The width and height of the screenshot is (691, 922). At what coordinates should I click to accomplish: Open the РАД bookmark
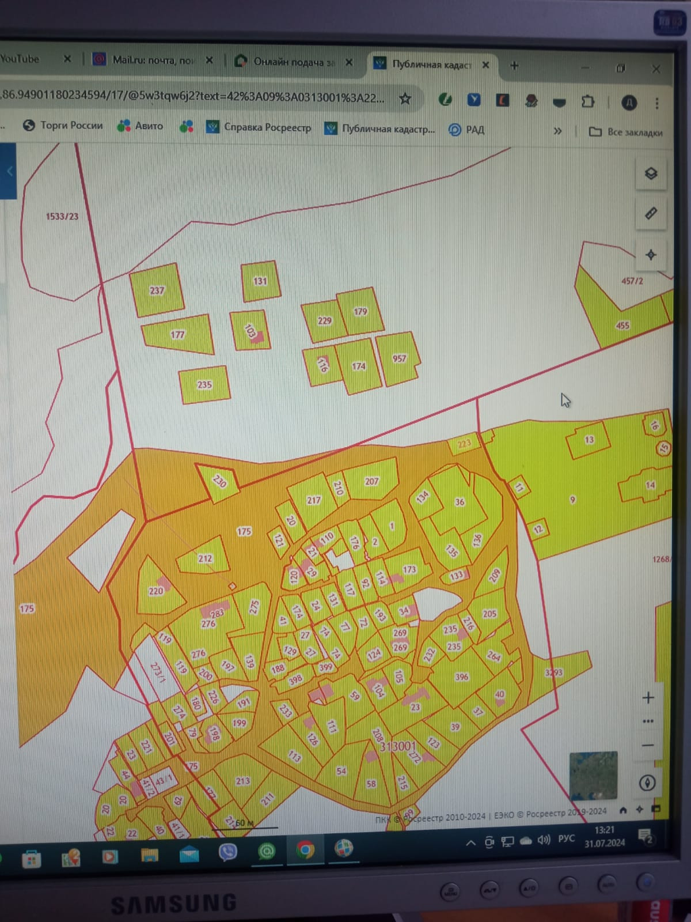(467, 130)
